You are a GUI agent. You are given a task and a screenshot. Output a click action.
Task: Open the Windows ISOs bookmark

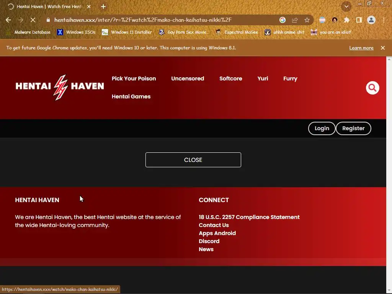76,32
